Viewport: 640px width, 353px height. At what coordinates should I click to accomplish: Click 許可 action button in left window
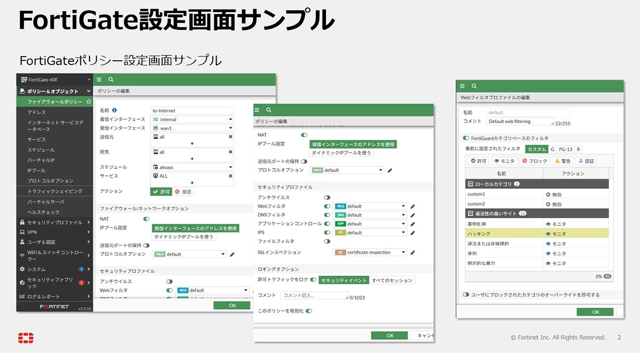click(x=161, y=191)
